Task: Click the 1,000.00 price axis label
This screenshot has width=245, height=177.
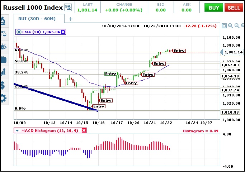Action: coord(231,120)
